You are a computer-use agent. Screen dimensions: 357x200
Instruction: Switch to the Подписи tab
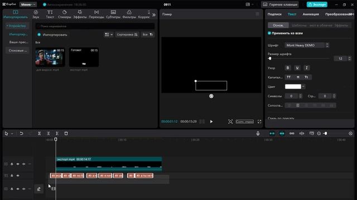point(274,14)
